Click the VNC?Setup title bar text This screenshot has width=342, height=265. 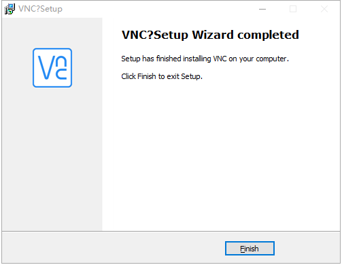click(40, 9)
